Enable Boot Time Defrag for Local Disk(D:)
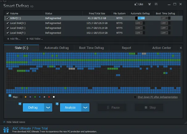The height and width of the screenshot is (134, 187). [x=165, y=23]
